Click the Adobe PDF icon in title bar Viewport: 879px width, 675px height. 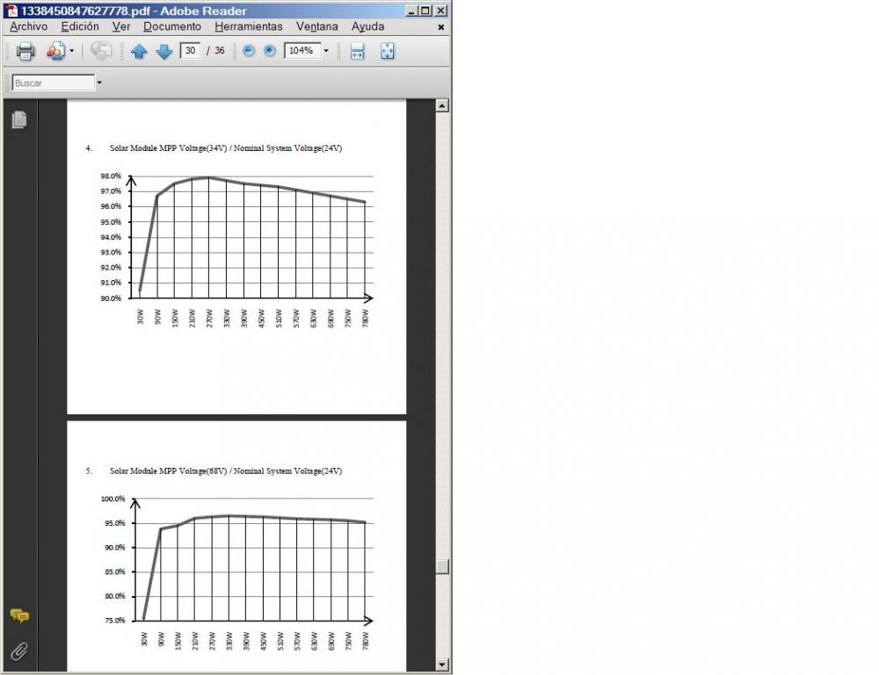(x=11, y=11)
